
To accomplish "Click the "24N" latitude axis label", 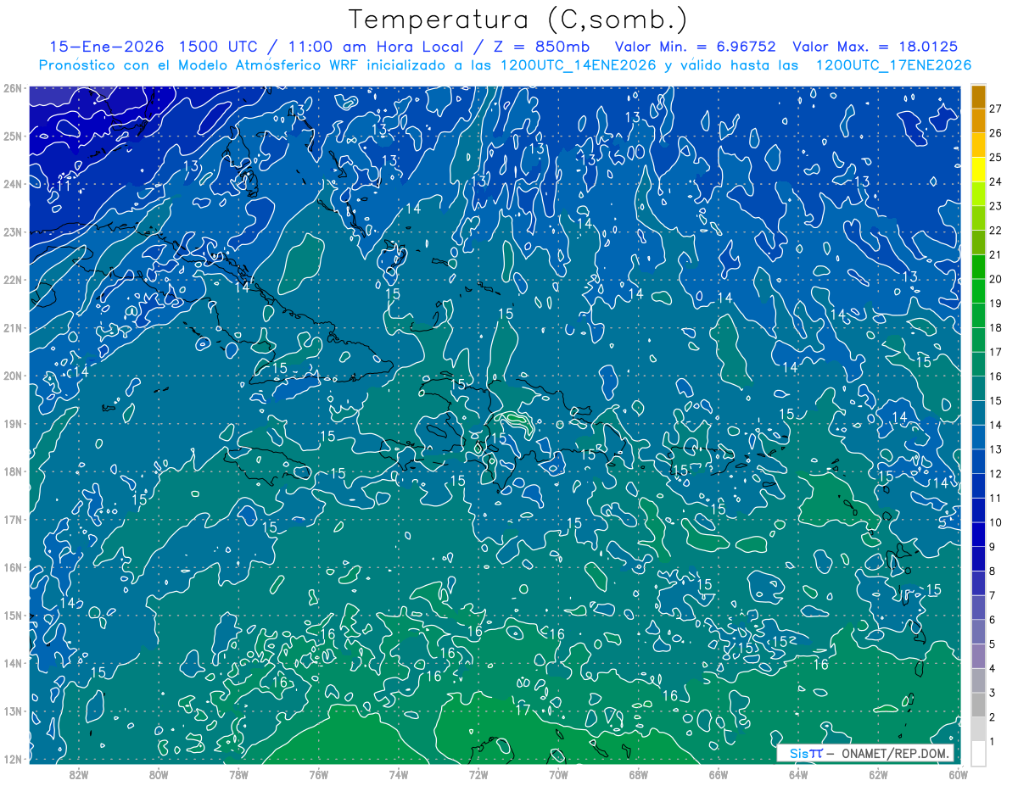I will pyautogui.click(x=12, y=184).
